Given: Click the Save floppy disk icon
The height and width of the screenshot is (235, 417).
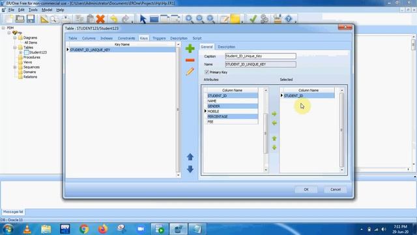Looking at the screenshot, I should (31, 19).
